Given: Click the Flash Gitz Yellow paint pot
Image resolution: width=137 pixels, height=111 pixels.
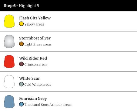Looking at the screenshot, I should 9,21.
